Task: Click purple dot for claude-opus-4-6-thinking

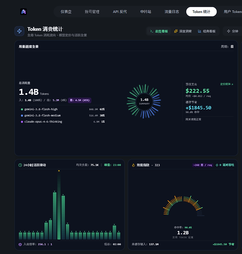Action: point(22,122)
